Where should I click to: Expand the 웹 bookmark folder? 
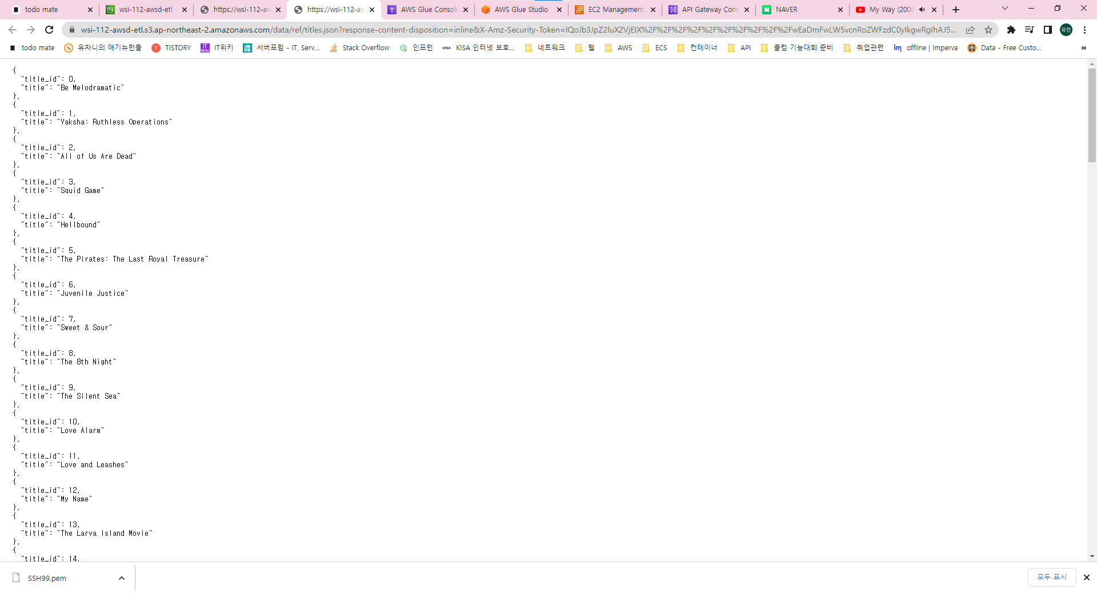point(585,48)
